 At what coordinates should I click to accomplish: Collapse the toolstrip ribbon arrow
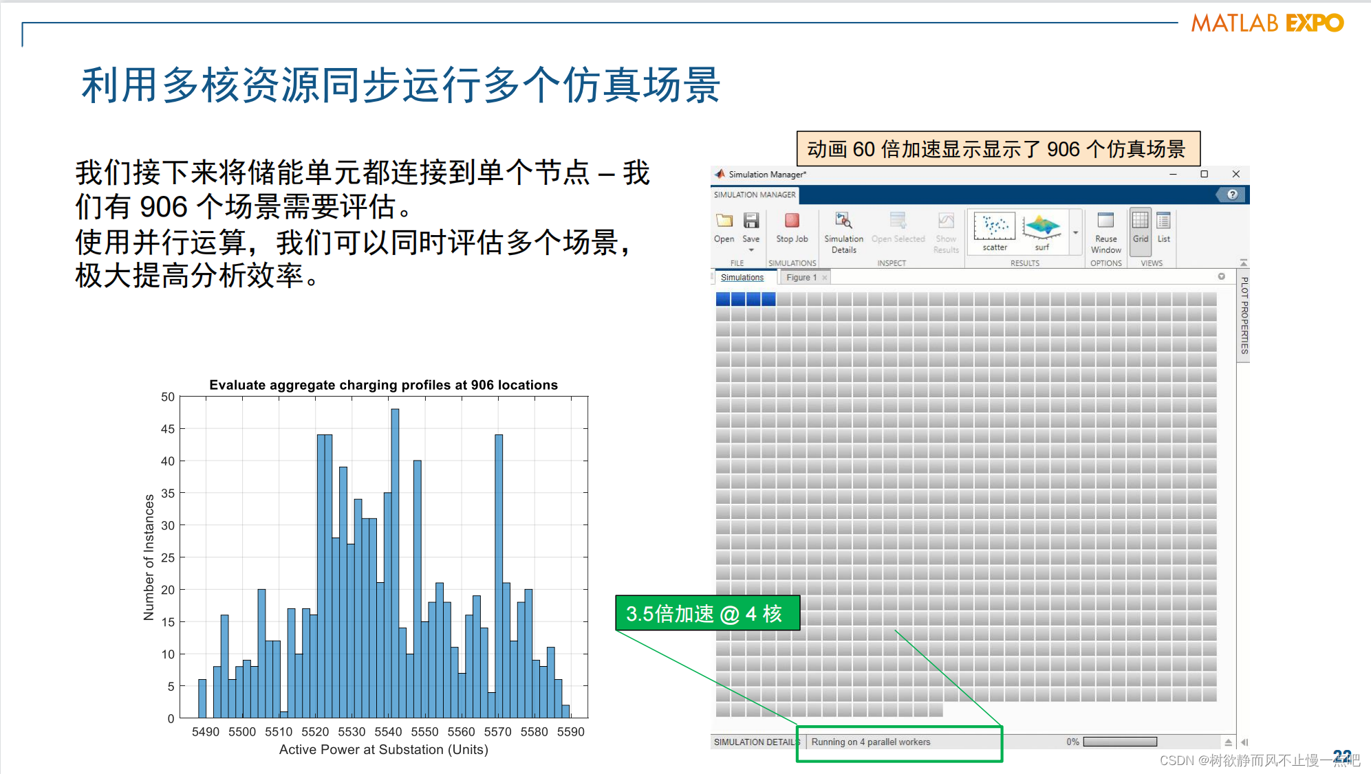[1243, 263]
